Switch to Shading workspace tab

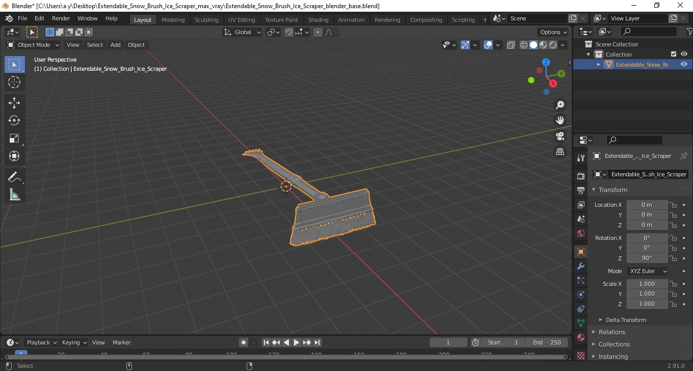[x=318, y=20]
